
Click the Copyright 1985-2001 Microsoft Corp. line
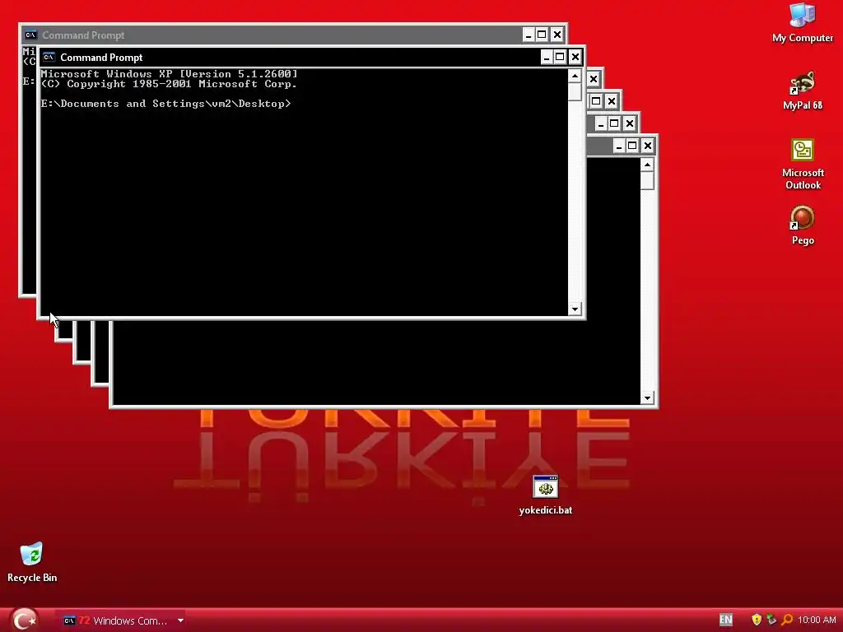tap(169, 84)
